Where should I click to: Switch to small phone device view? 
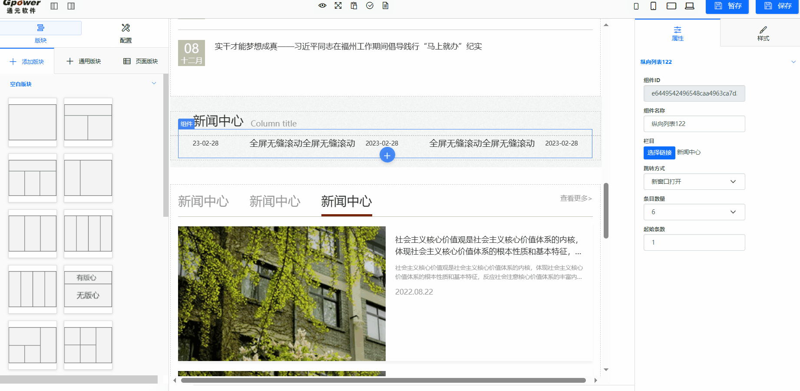(x=636, y=6)
